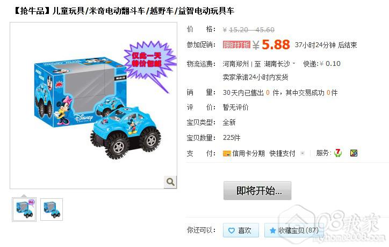This screenshot has height=247, width=389.
Task: Click the heart icon in 喜欢 button
Action: [231, 231]
